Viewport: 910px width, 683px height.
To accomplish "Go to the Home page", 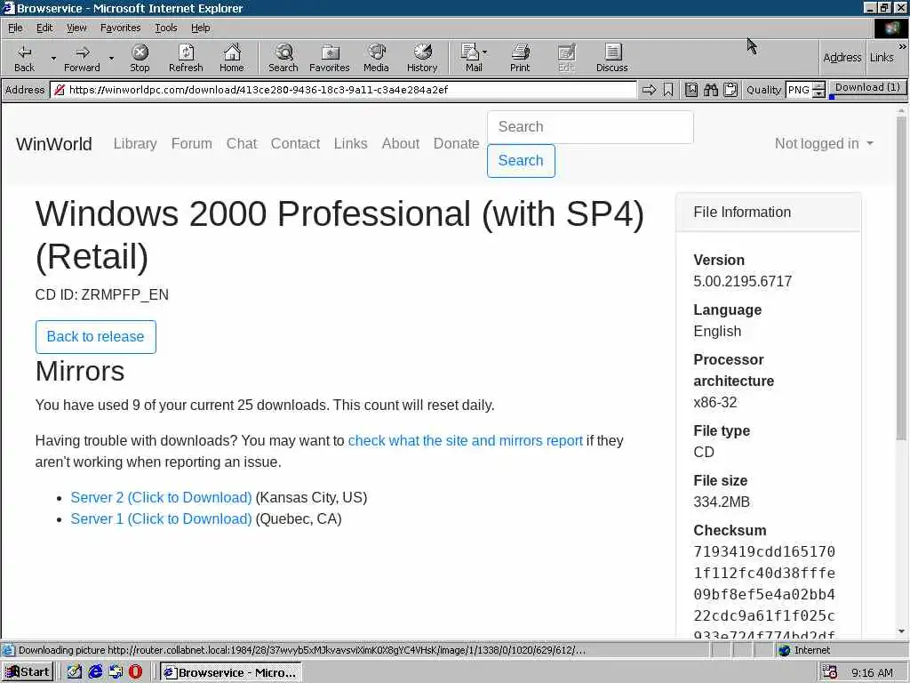I will [x=232, y=58].
